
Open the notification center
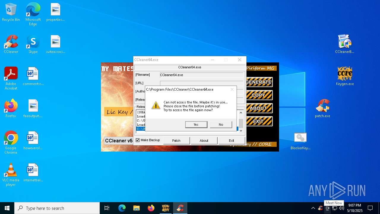coord(370,208)
